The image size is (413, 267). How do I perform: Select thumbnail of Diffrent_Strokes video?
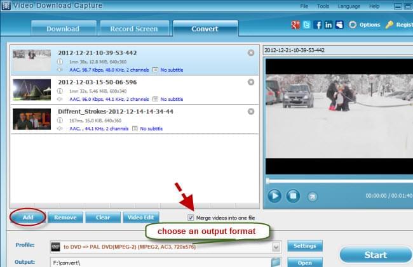(32, 119)
